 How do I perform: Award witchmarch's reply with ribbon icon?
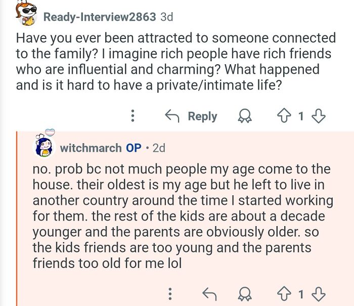point(245,294)
